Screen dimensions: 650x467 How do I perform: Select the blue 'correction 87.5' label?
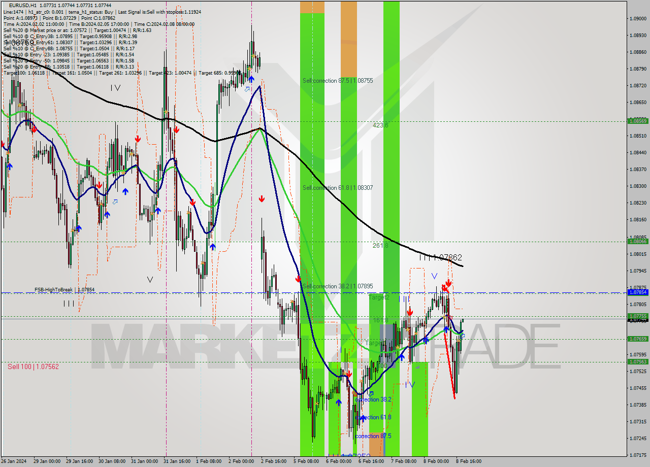pyautogui.click(x=373, y=436)
